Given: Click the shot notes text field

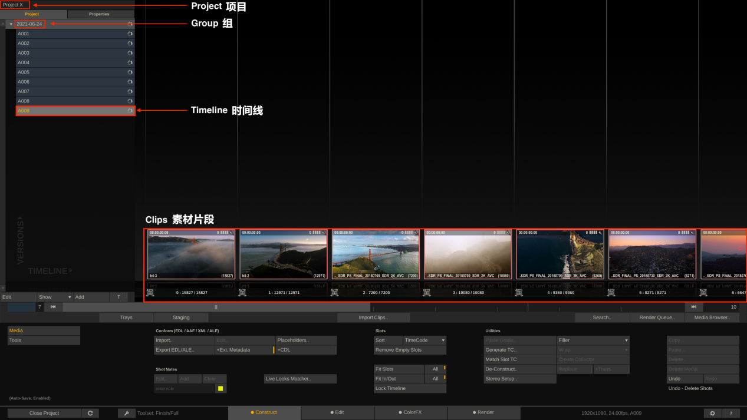Looking at the screenshot, I should coord(184,389).
